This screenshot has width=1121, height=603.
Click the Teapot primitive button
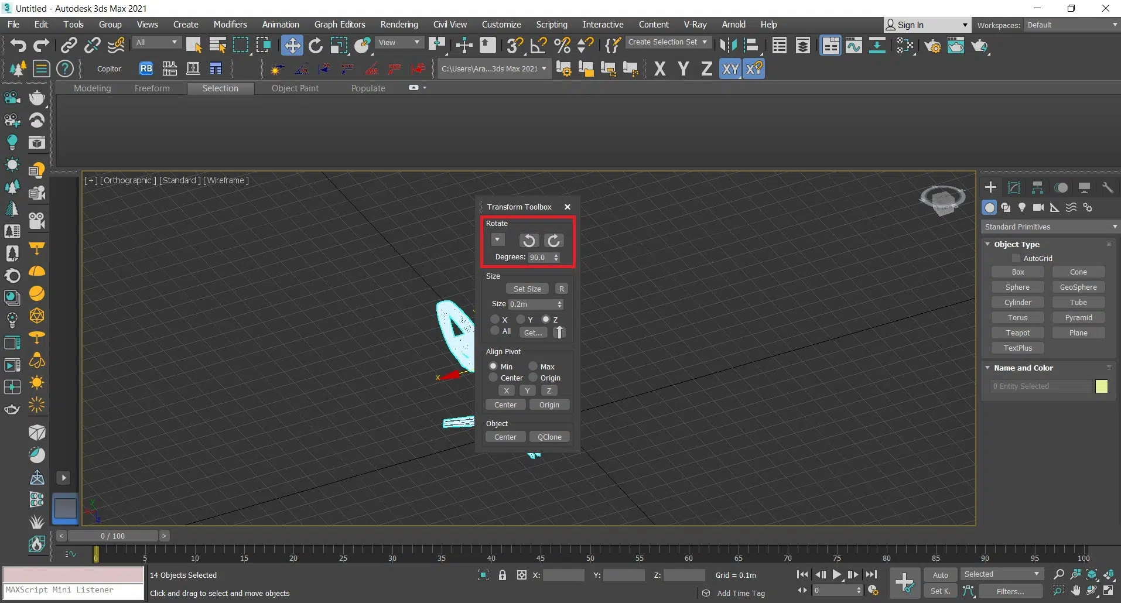(x=1017, y=333)
